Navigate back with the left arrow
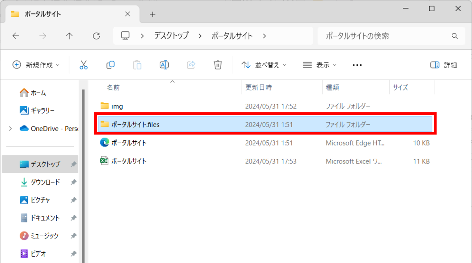Viewport: 472px width, 263px height. click(x=16, y=36)
